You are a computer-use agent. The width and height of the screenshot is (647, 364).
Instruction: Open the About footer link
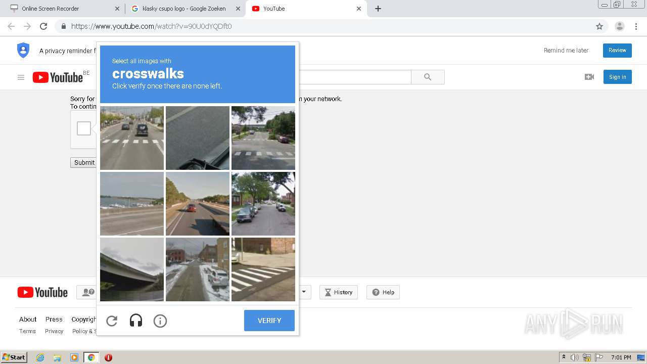[x=28, y=319]
